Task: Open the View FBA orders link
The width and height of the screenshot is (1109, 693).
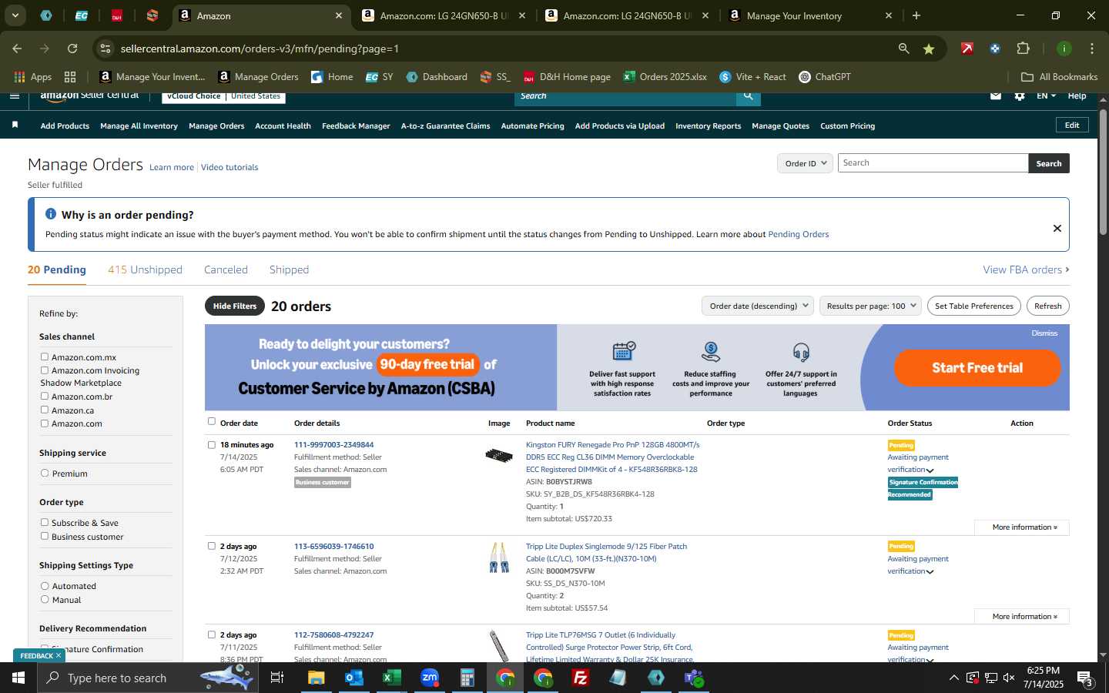Action: coord(1026,269)
